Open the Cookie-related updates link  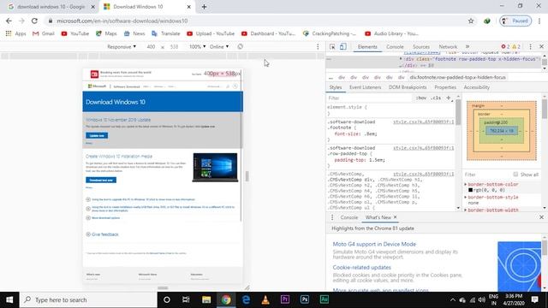[361, 267]
